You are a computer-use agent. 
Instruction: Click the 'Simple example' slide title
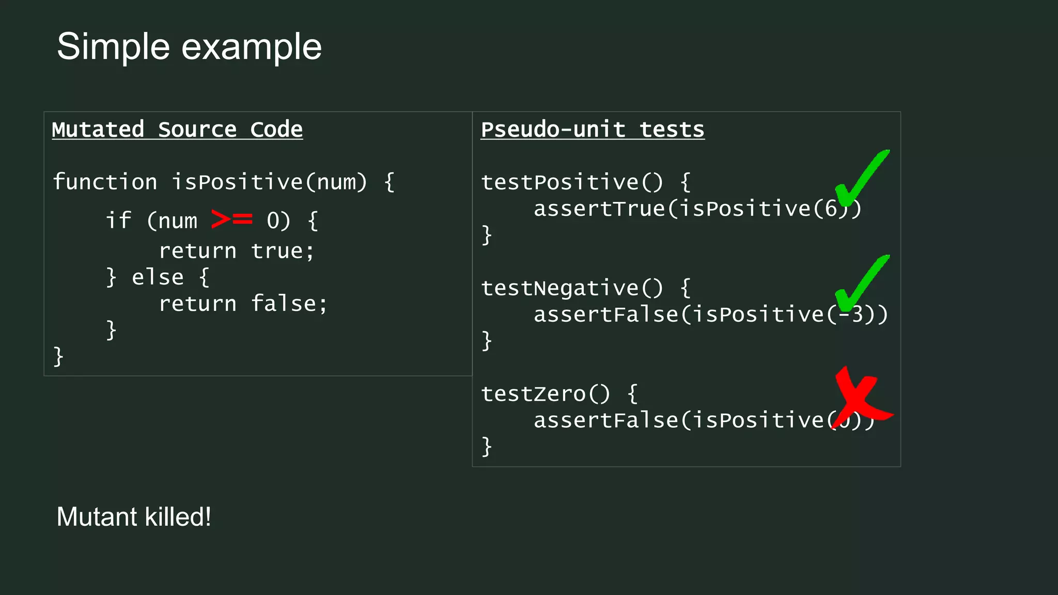point(189,46)
